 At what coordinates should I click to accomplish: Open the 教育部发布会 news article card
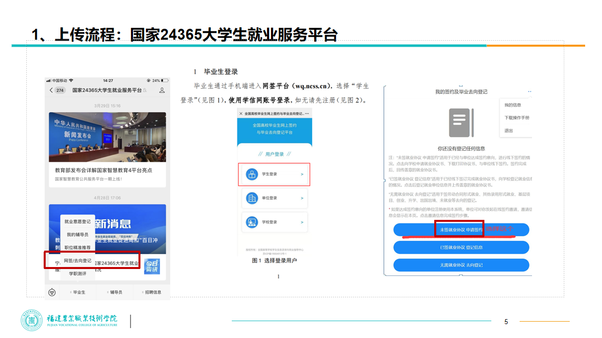pos(107,149)
